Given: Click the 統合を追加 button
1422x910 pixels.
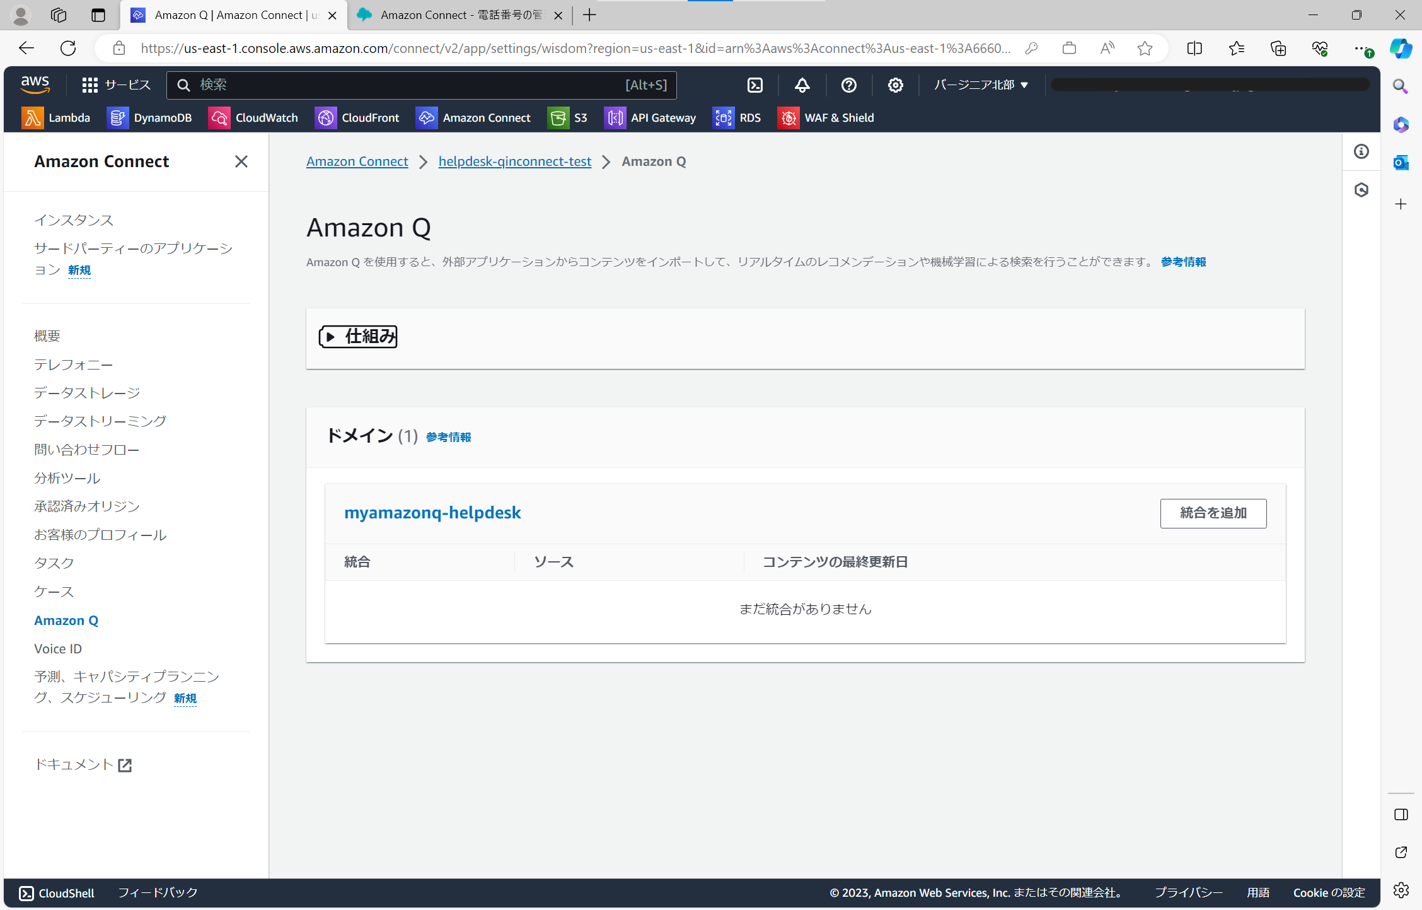Looking at the screenshot, I should click(1213, 513).
